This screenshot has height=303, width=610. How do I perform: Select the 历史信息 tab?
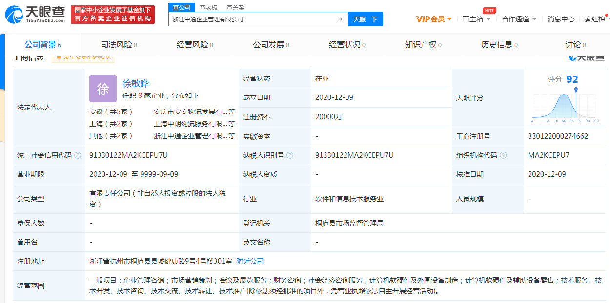coord(499,45)
